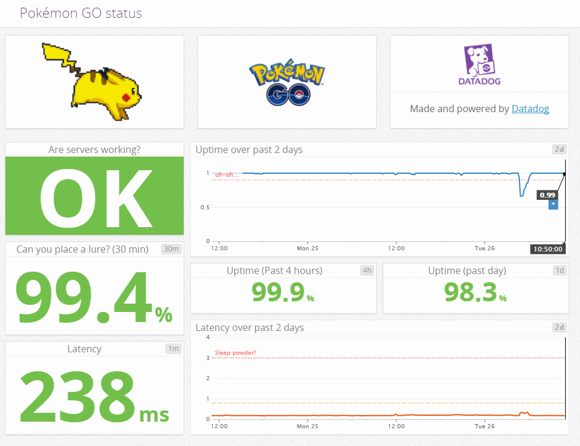Click the 1m badge on Latency widget
This screenshot has height=446, width=580.
173,349
